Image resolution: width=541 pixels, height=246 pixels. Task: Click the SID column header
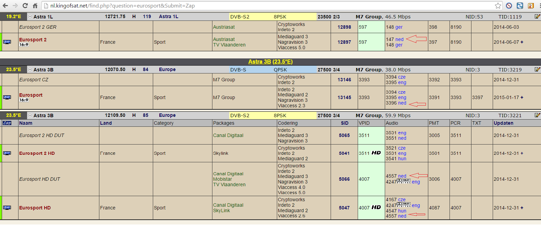pos(345,123)
